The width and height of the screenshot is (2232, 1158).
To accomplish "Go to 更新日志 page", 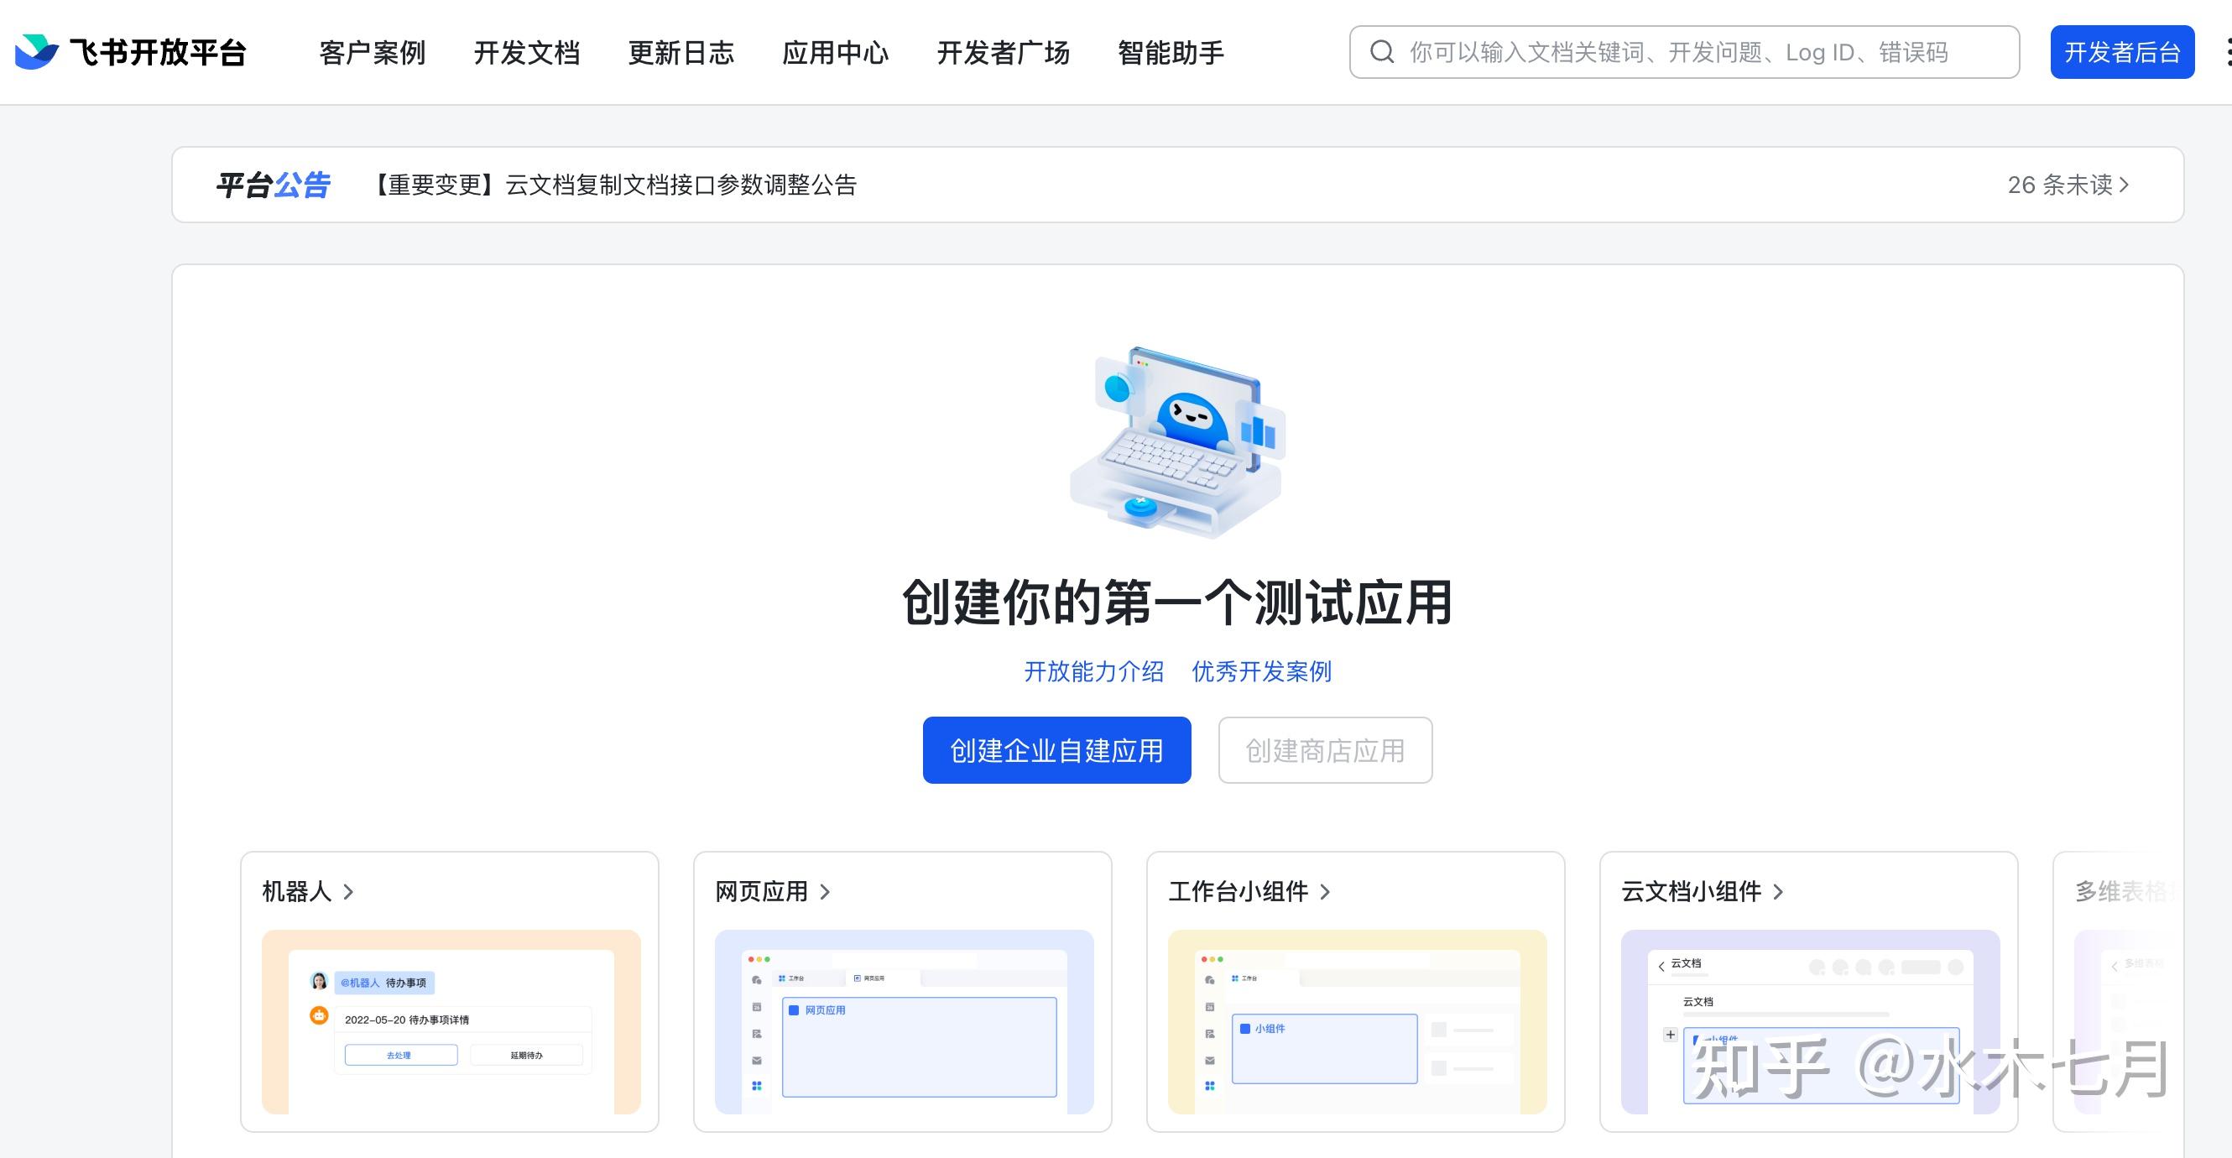I will tap(681, 53).
